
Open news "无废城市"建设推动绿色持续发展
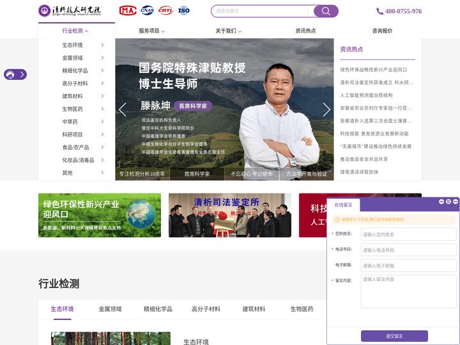click(x=376, y=146)
